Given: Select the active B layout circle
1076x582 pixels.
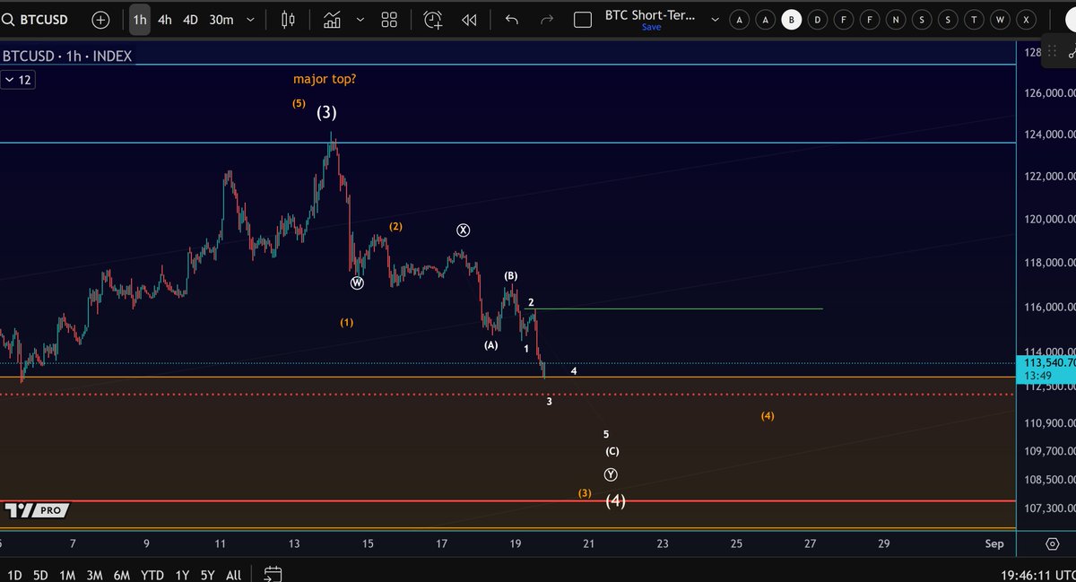Looking at the screenshot, I should point(791,19).
